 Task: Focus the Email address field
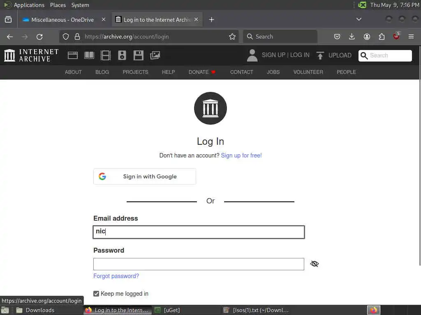point(199,232)
